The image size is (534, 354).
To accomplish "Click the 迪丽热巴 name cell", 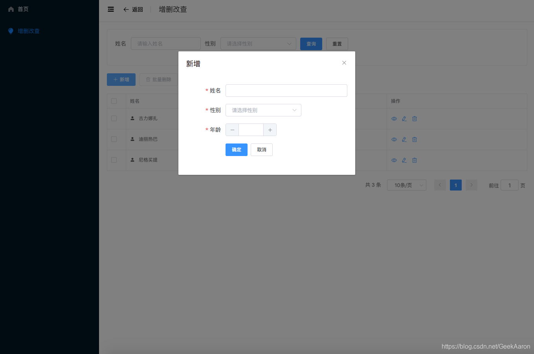I will click(148, 139).
